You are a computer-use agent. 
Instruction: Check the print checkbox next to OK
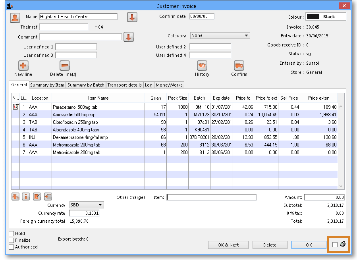335,245
